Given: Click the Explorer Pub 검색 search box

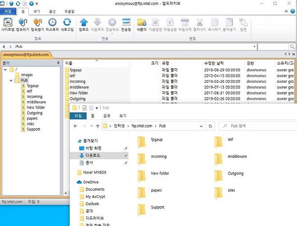Looking at the screenshot, I should pos(258,126).
